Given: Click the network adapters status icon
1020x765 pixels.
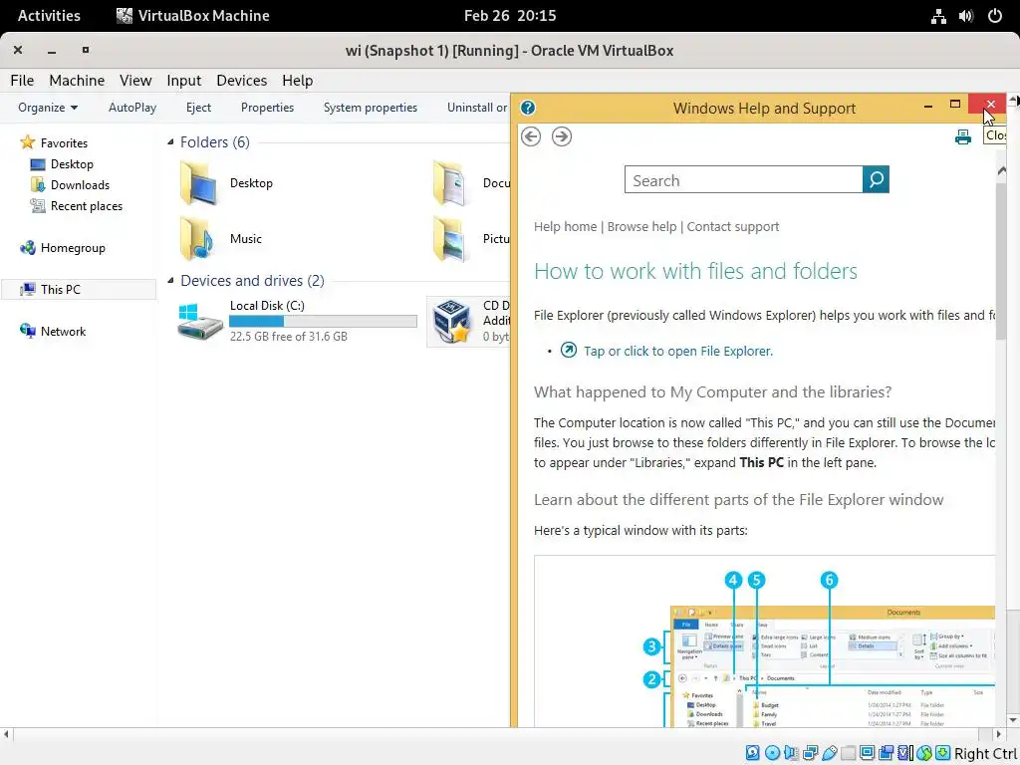Looking at the screenshot, I should (811, 753).
